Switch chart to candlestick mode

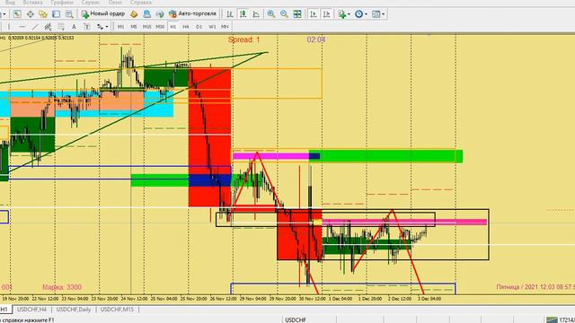pyautogui.click(x=243, y=14)
